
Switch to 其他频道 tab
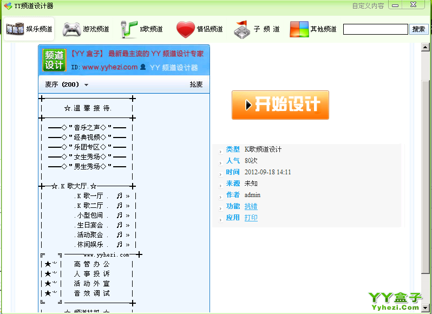313,29
